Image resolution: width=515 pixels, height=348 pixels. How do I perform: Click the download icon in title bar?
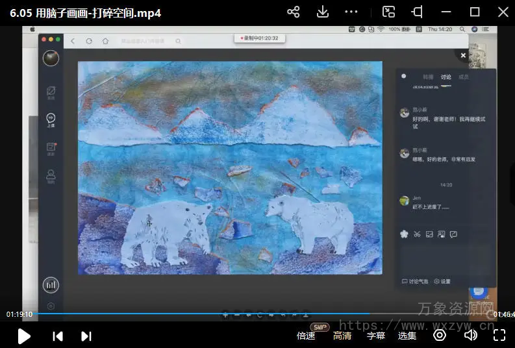tap(323, 12)
